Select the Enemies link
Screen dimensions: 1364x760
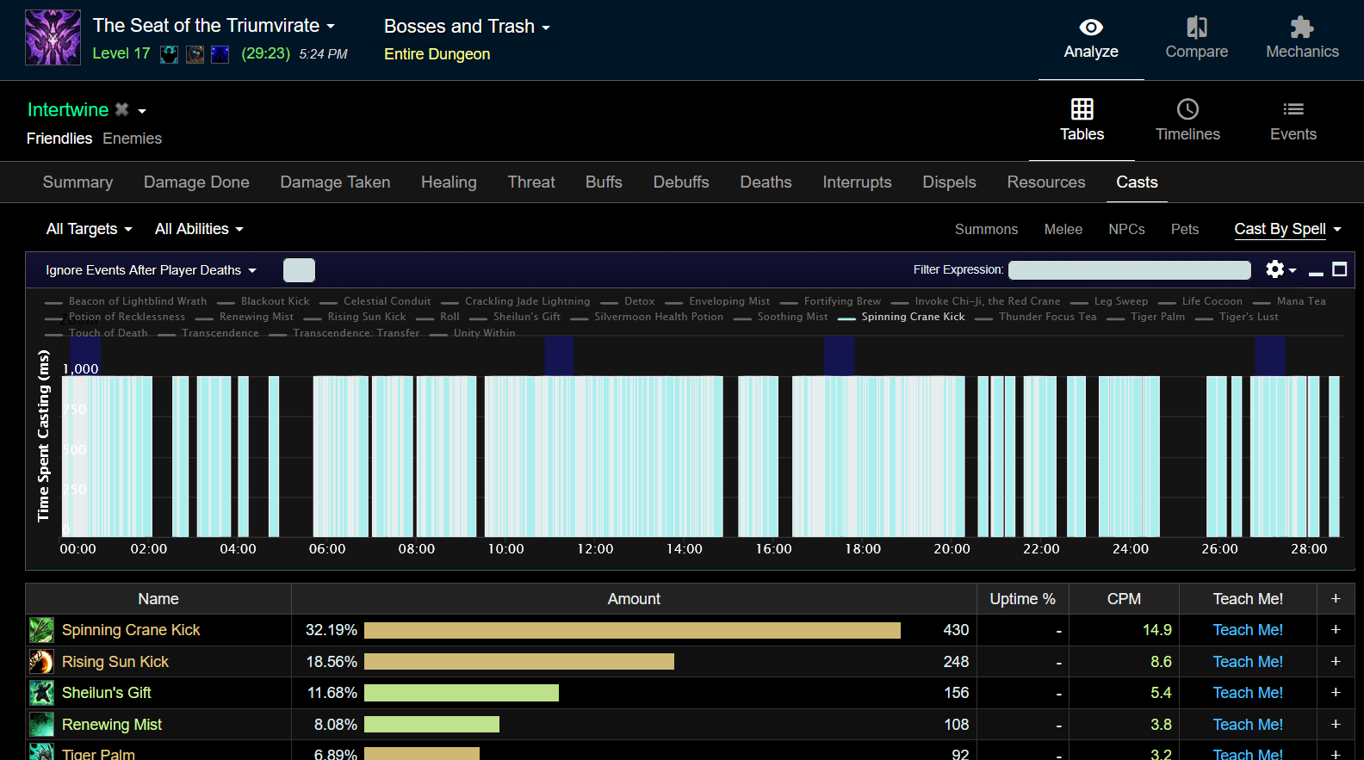132,139
